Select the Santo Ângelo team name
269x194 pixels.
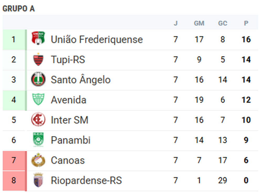(80, 80)
